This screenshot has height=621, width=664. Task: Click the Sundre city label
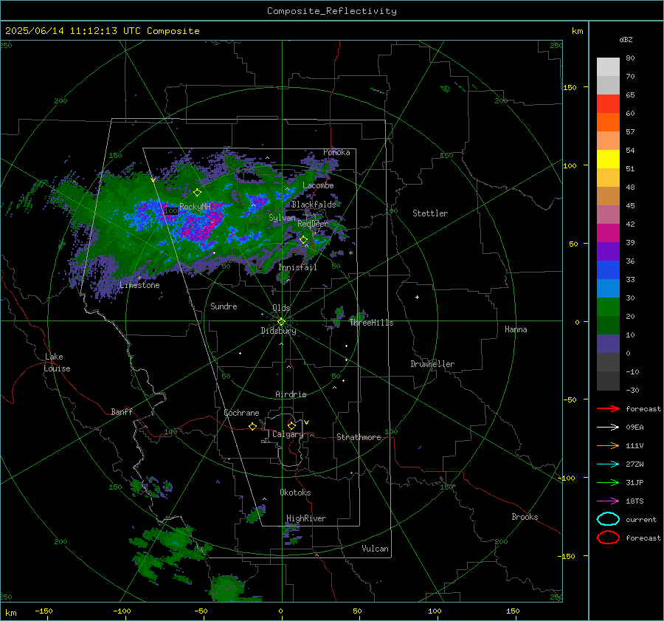(224, 306)
